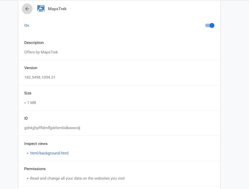Click the MapsTrek title text
Viewport: 249px width, 189px height.
point(57,9)
